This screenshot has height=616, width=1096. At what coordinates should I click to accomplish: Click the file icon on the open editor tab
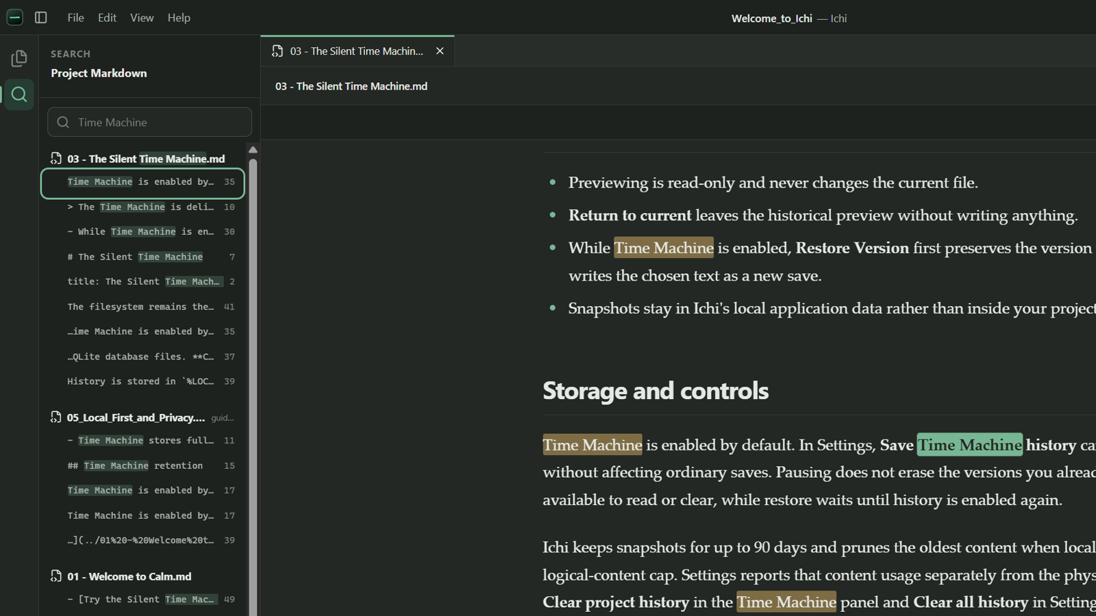pyautogui.click(x=277, y=51)
